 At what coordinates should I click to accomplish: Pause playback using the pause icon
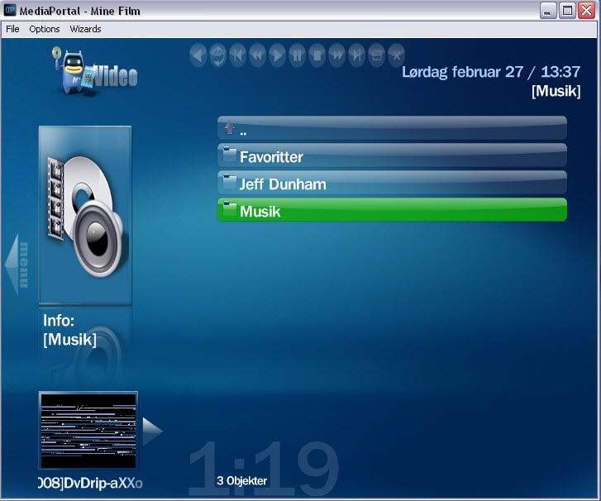click(298, 55)
